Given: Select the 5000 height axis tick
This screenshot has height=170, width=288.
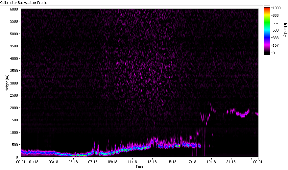Looking at the screenshot, I should [x=14, y=34].
